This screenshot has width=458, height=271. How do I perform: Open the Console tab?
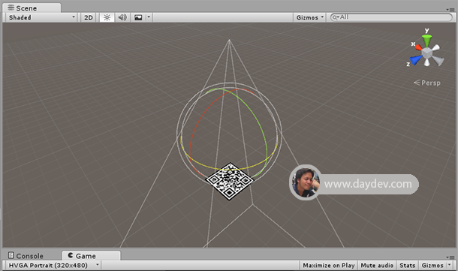26,256
